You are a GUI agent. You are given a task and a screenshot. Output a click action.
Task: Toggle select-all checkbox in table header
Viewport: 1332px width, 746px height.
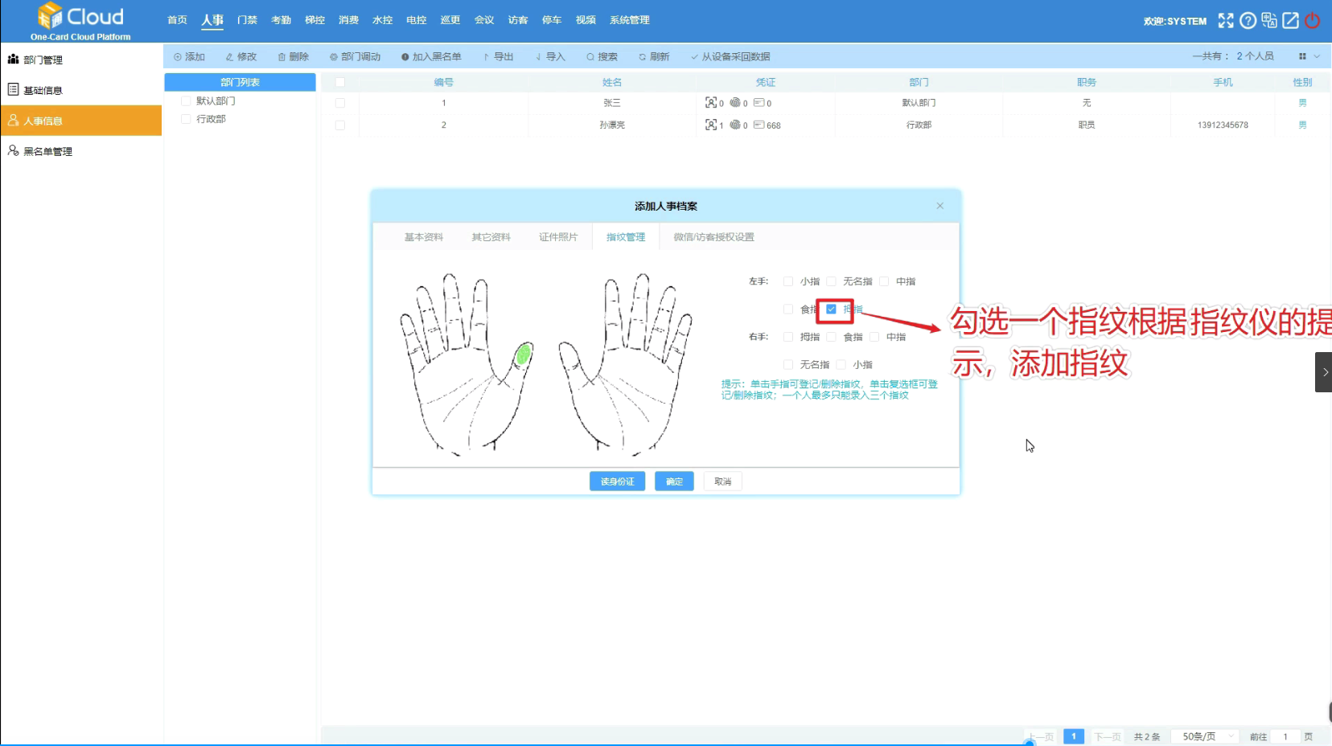(340, 82)
